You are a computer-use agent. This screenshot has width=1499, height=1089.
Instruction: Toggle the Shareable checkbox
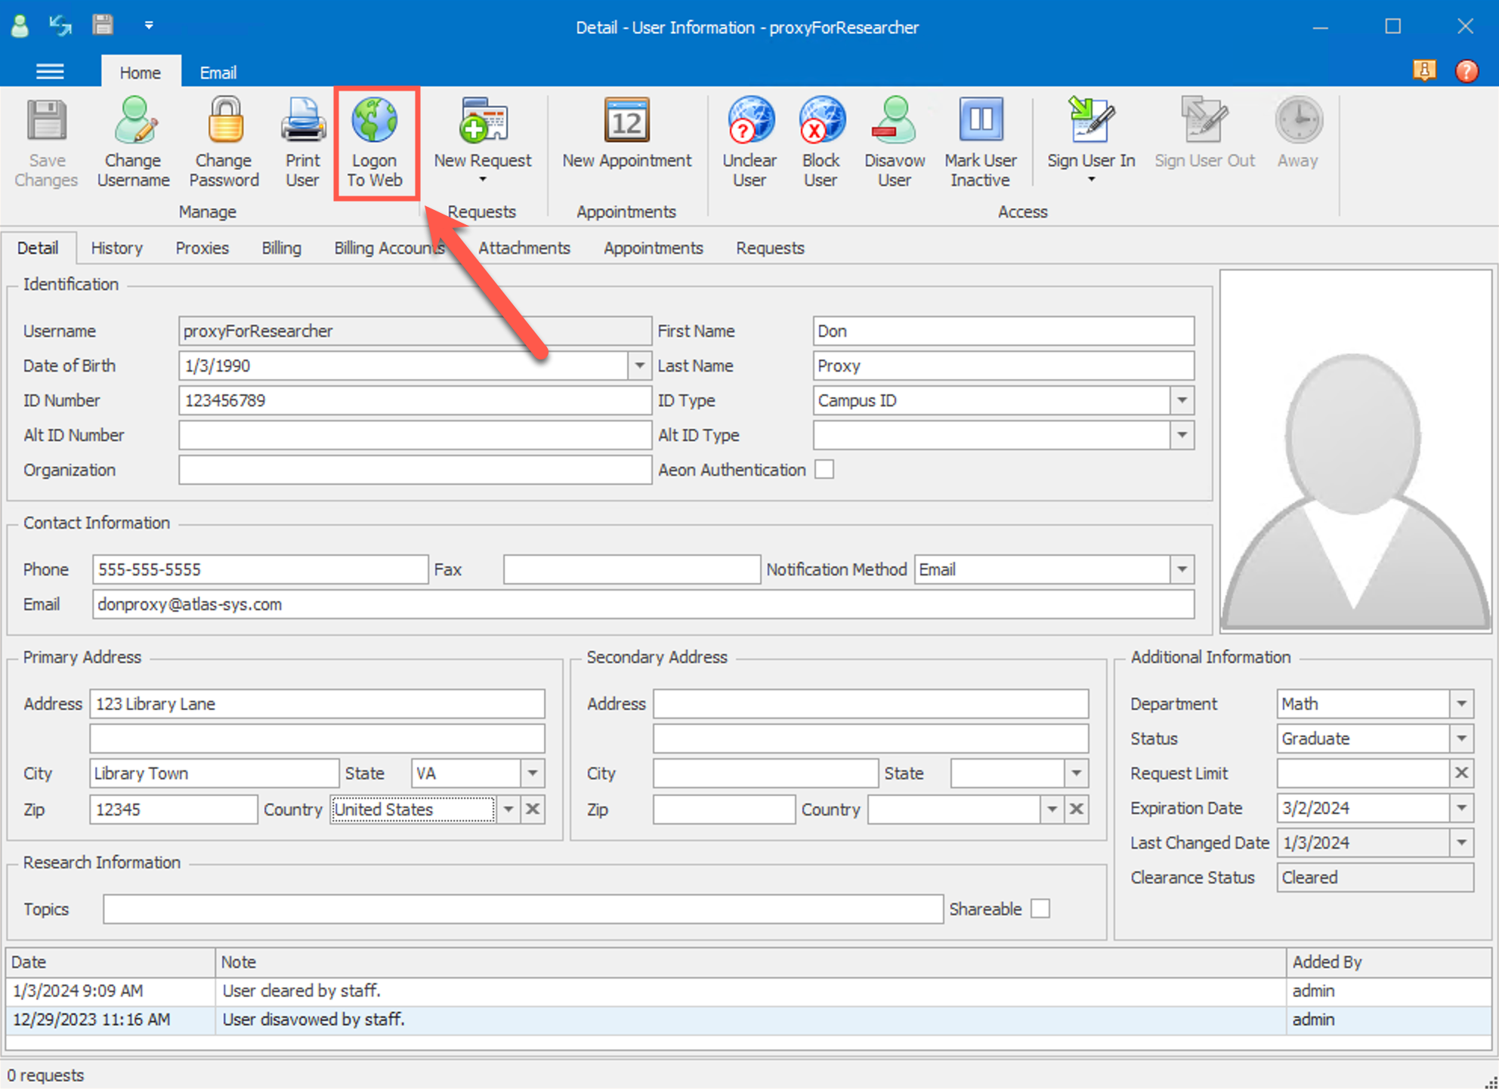[1042, 909]
